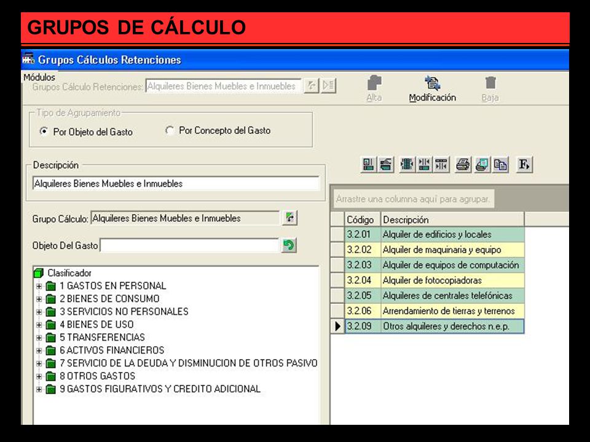This screenshot has height=442, width=590.
Task: Expand the 4 BIENES DE USO node
Action: click(x=39, y=325)
